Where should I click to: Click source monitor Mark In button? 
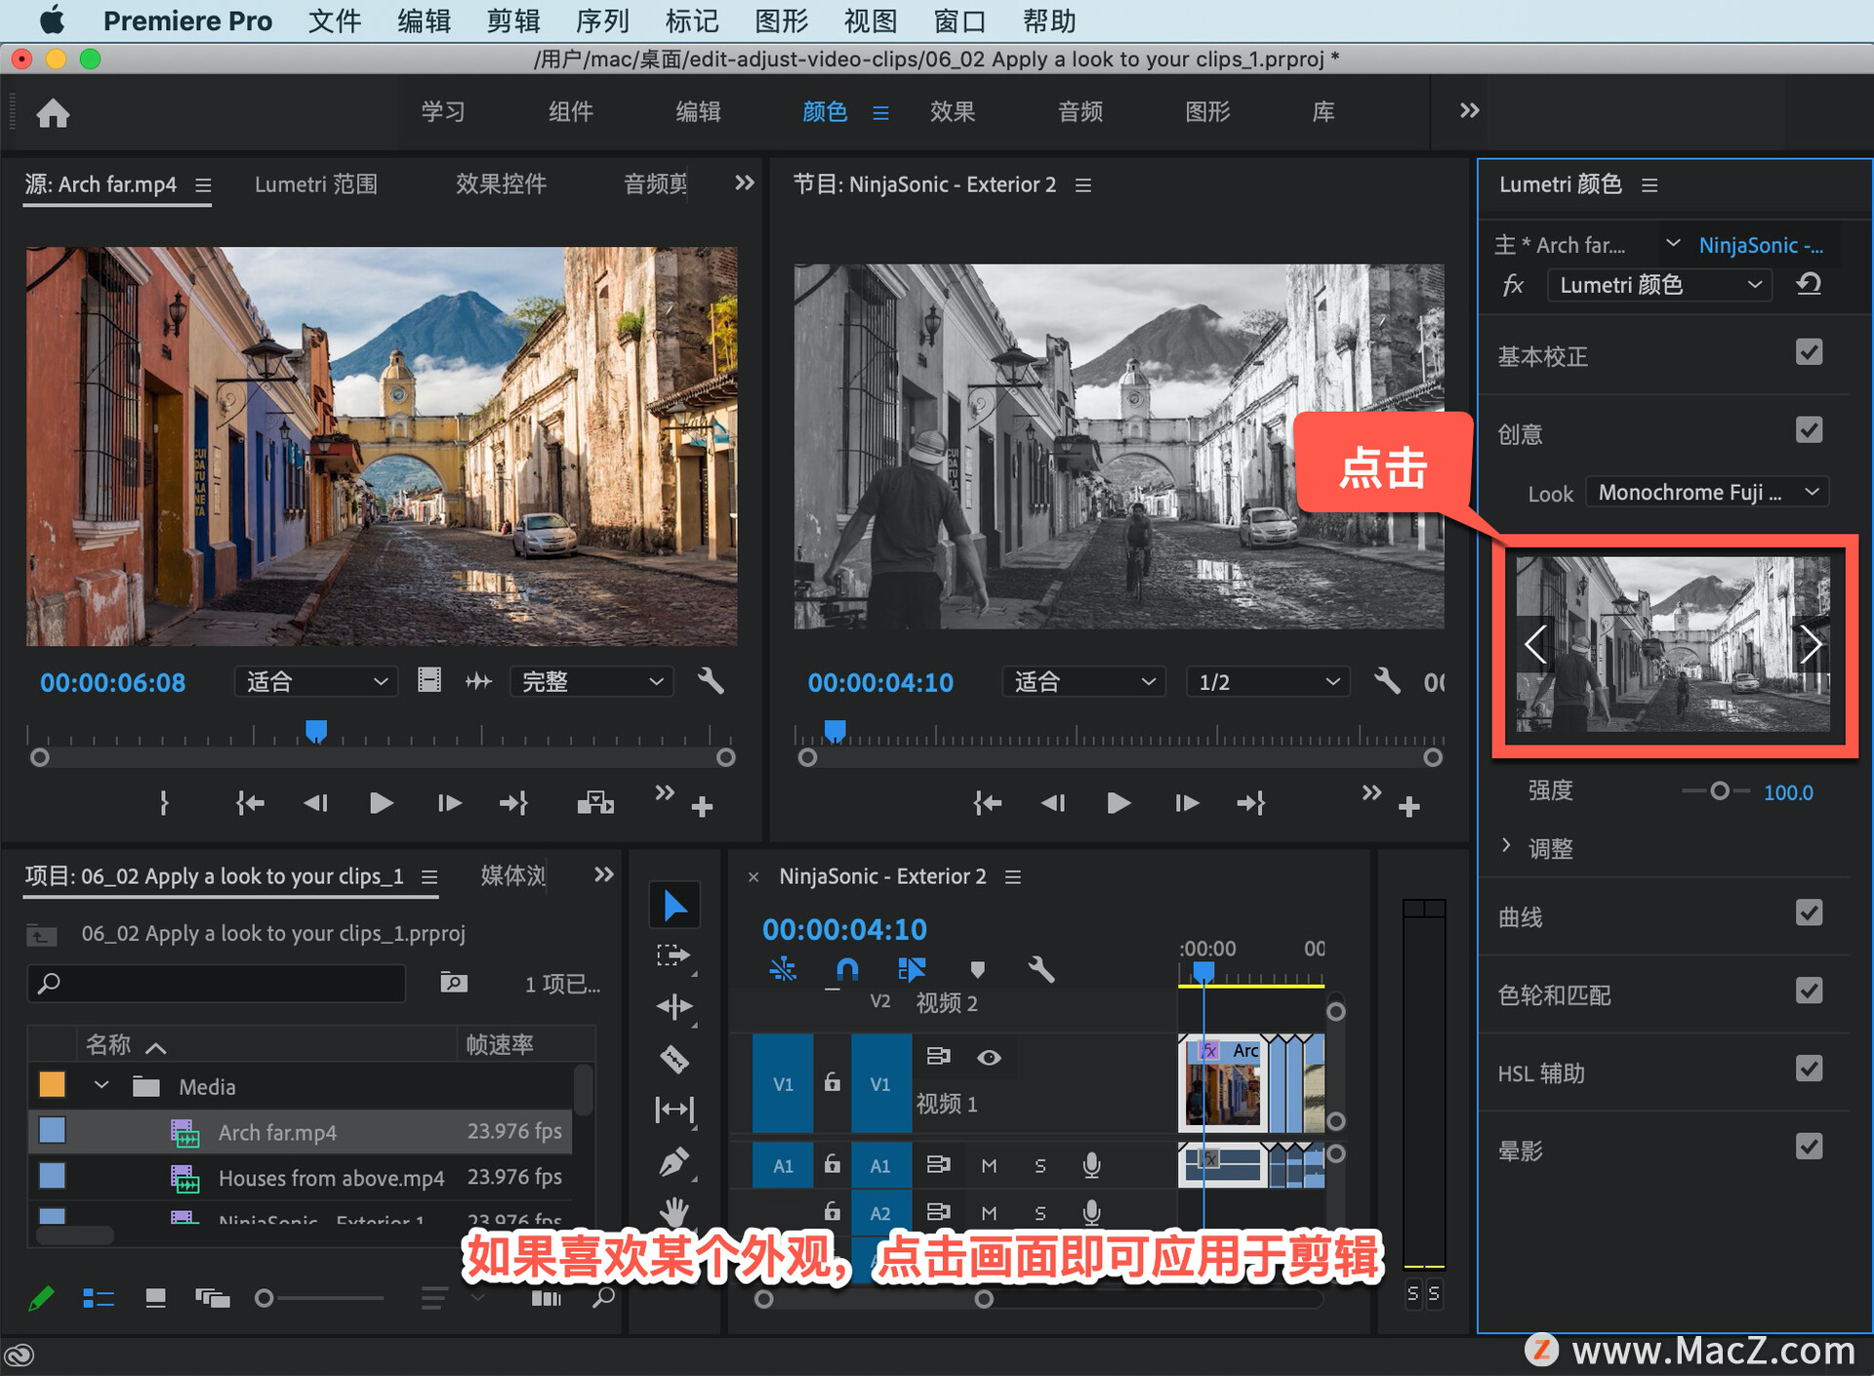[164, 803]
